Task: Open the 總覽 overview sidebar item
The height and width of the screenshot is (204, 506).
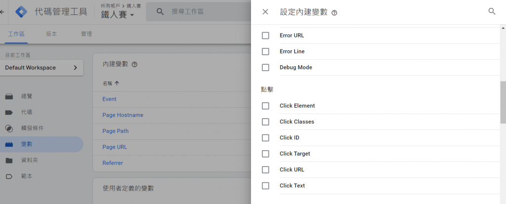Action: (27, 96)
